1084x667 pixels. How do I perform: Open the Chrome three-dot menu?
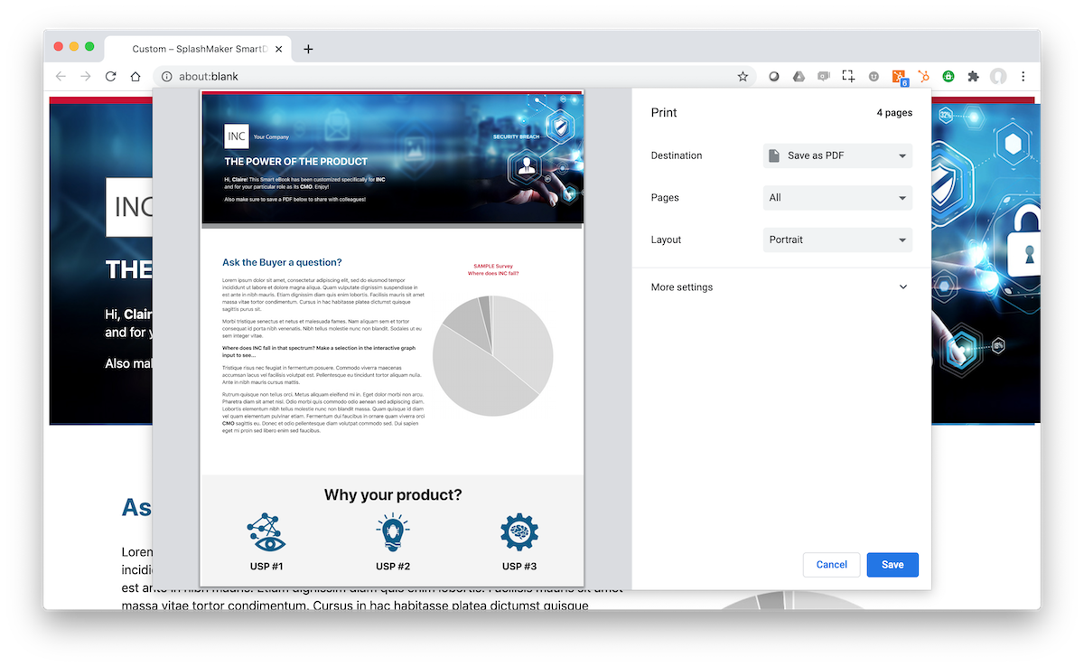coord(1023,77)
